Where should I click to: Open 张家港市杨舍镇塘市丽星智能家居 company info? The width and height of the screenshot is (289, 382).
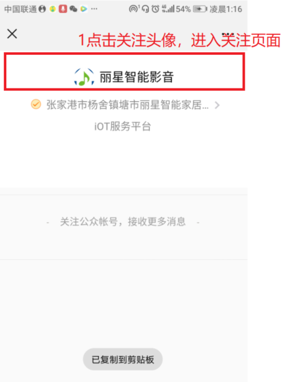click(127, 105)
